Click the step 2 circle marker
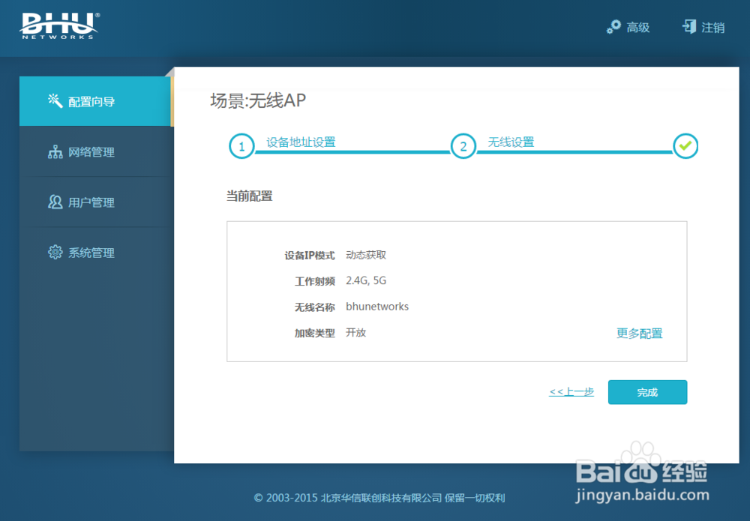This screenshot has width=750, height=521. [x=463, y=146]
